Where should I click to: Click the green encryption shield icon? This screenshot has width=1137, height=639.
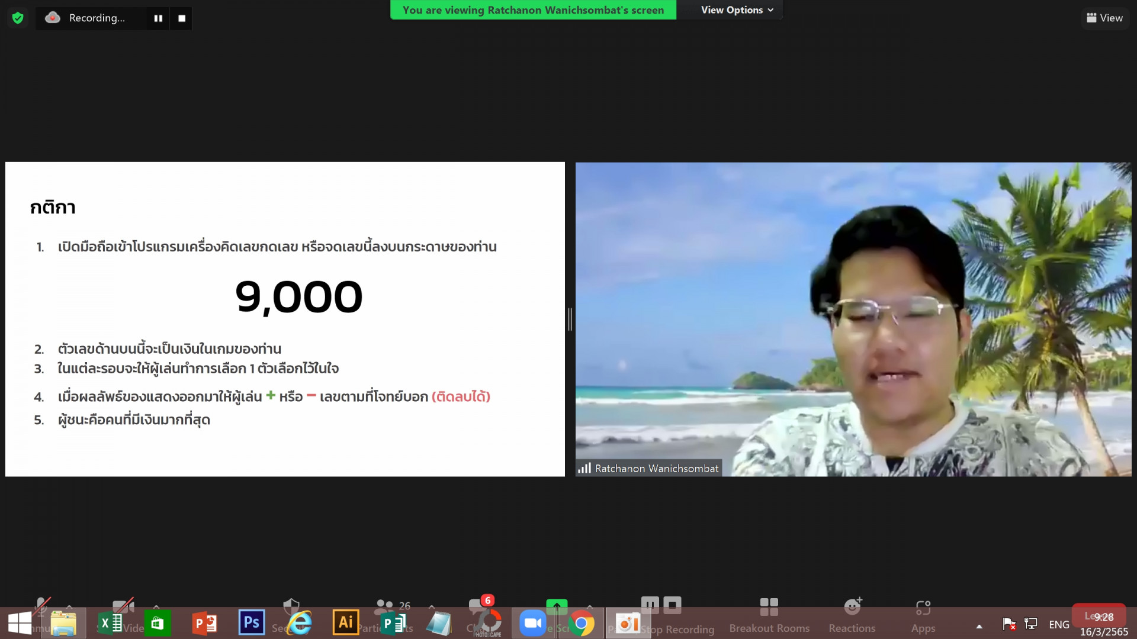(x=18, y=18)
